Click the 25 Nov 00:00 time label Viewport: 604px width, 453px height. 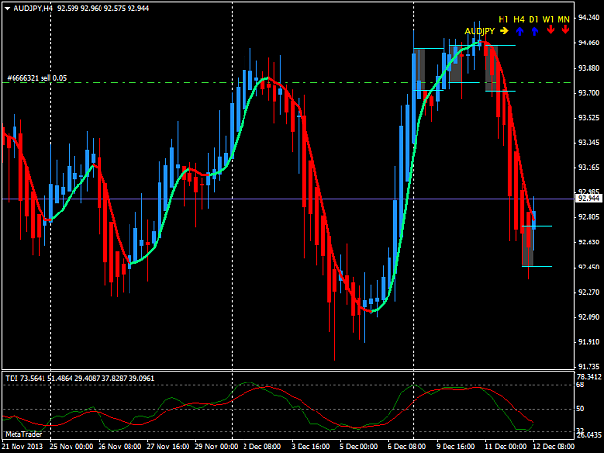(72, 446)
